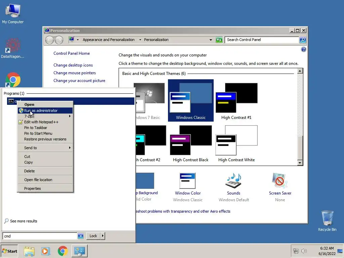344x258 pixels.
Task: Click the Start menu search box
Action: pyautogui.click(x=40, y=236)
